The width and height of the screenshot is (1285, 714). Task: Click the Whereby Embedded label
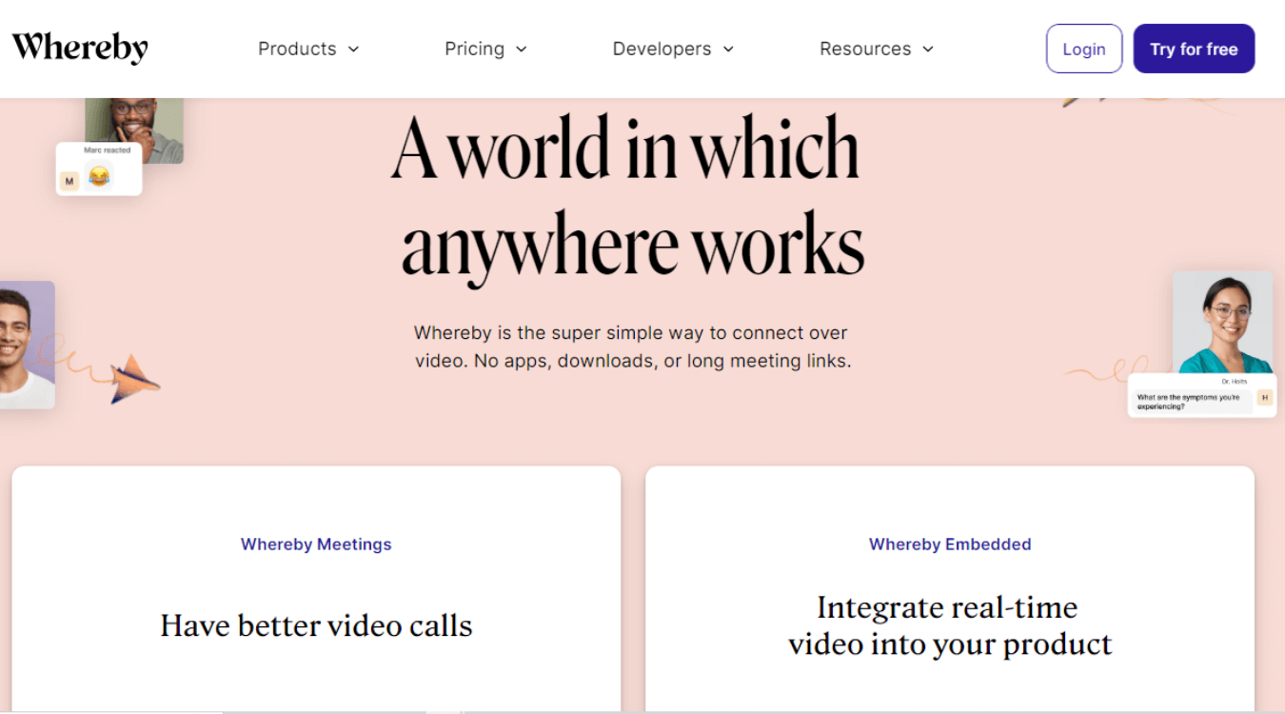950,545
